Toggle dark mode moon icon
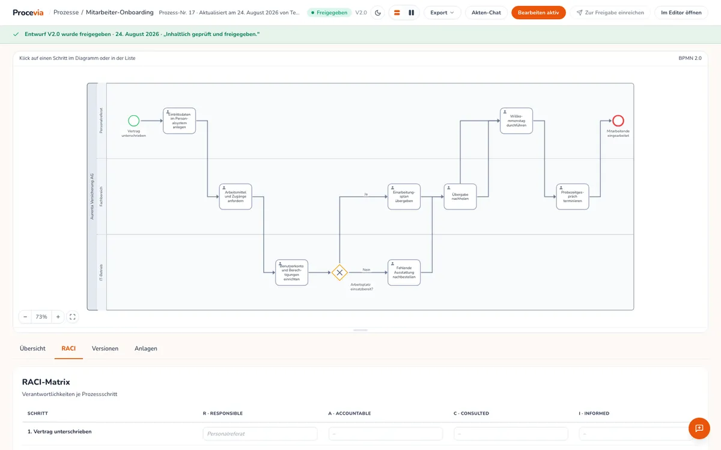 click(378, 13)
